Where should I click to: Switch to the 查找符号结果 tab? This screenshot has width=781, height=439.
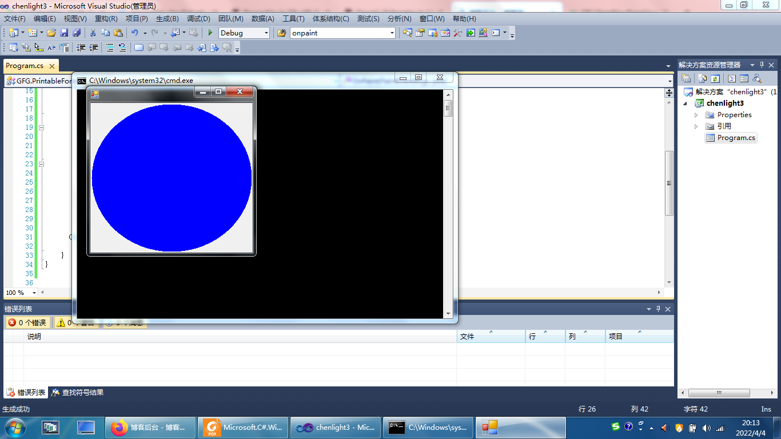pos(78,393)
